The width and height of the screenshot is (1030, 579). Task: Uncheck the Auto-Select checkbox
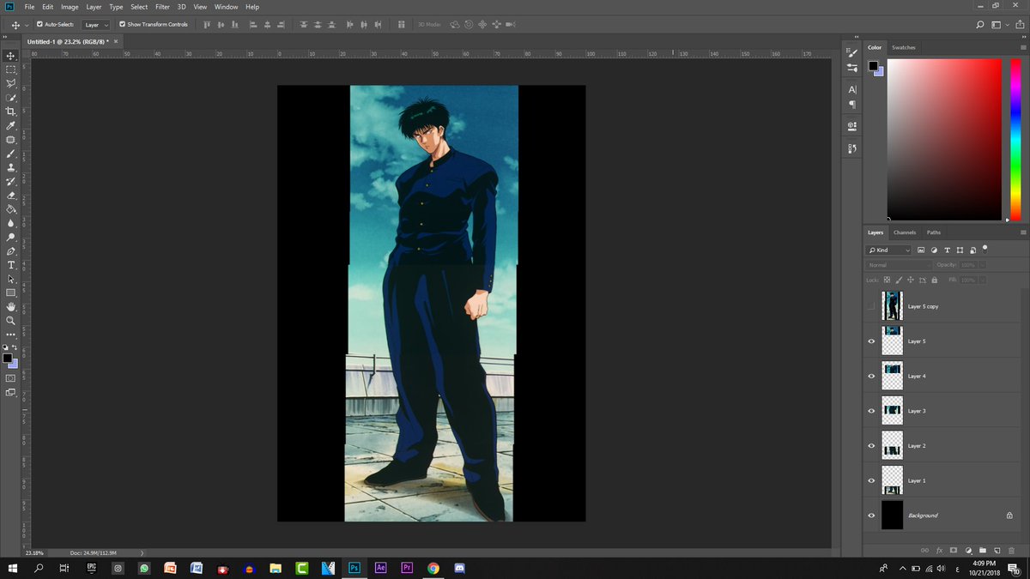pyautogui.click(x=39, y=24)
